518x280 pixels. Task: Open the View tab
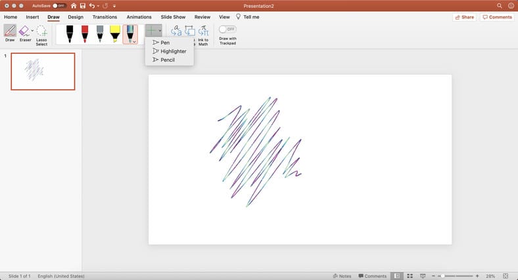(x=224, y=17)
